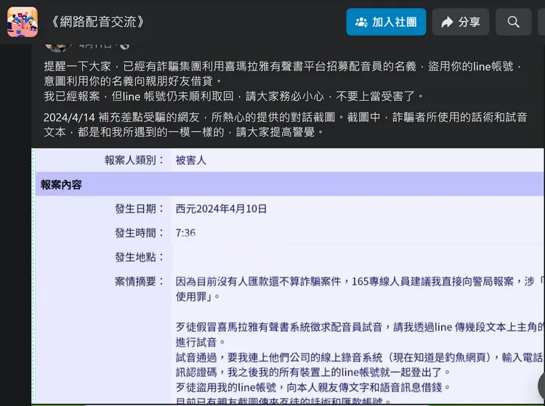545x406 pixels.
Task: Click the post line starting 提醒一下大家
Action: [282, 66]
